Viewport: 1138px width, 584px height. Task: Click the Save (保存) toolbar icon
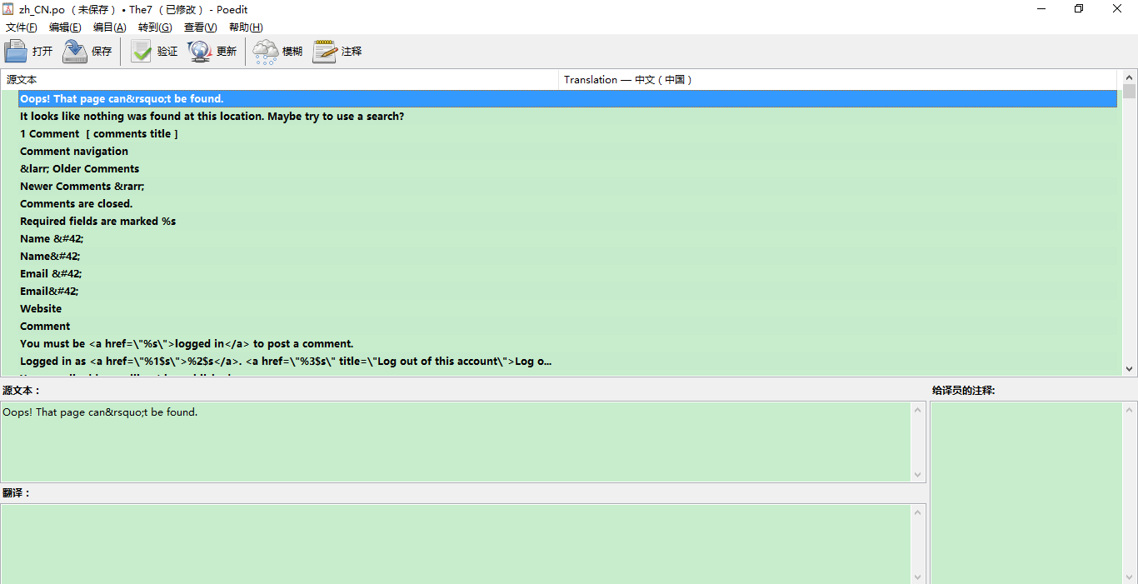point(75,52)
